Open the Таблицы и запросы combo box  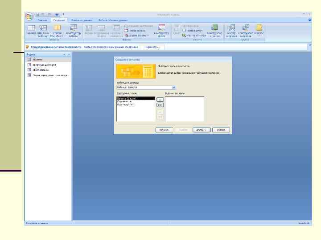(173, 88)
